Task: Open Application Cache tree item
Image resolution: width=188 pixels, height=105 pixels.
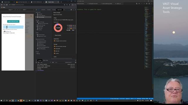Action: (41, 36)
